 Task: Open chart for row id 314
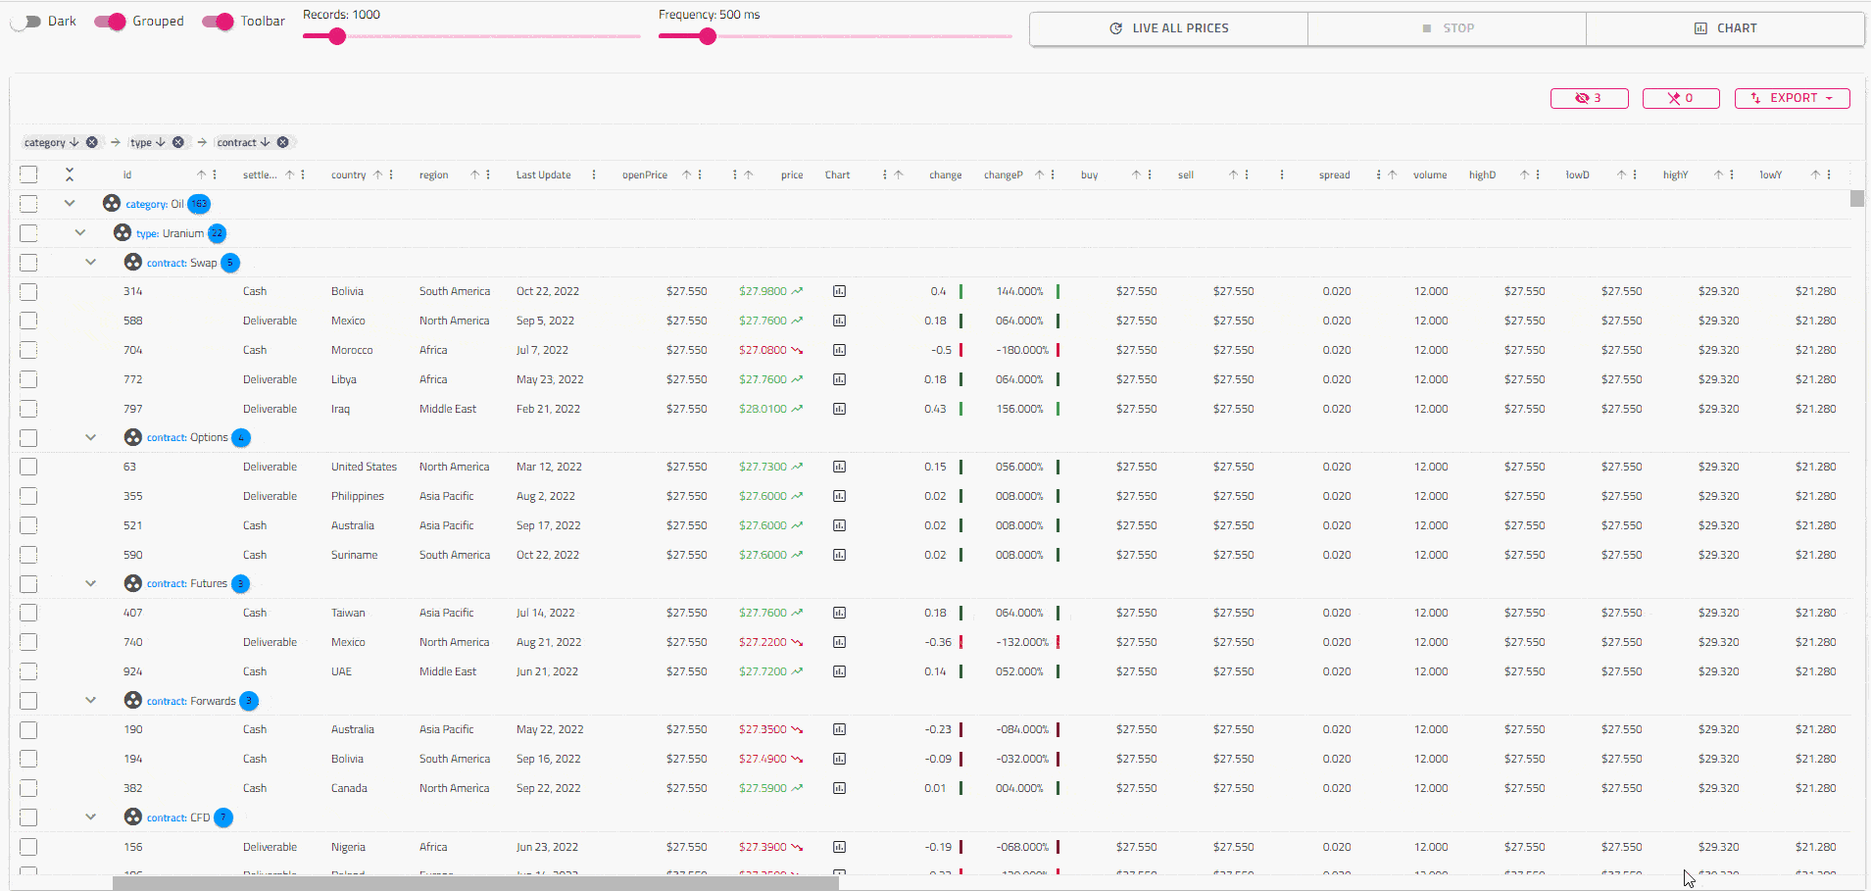pyautogui.click(x=839, y=291)
